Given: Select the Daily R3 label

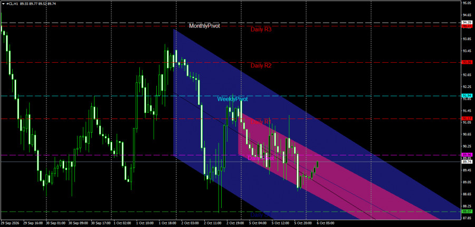Looking at the screenshot, I should coord(261,29).
